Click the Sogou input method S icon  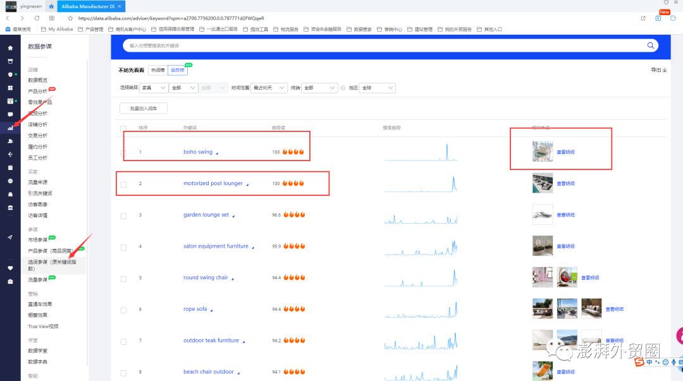coord(639,362)
